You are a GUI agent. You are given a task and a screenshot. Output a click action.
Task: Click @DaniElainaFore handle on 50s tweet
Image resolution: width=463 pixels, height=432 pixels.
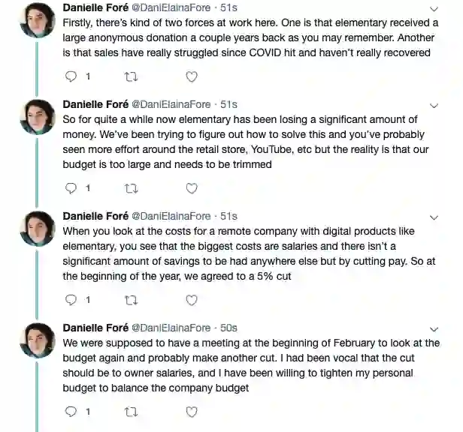171,328
